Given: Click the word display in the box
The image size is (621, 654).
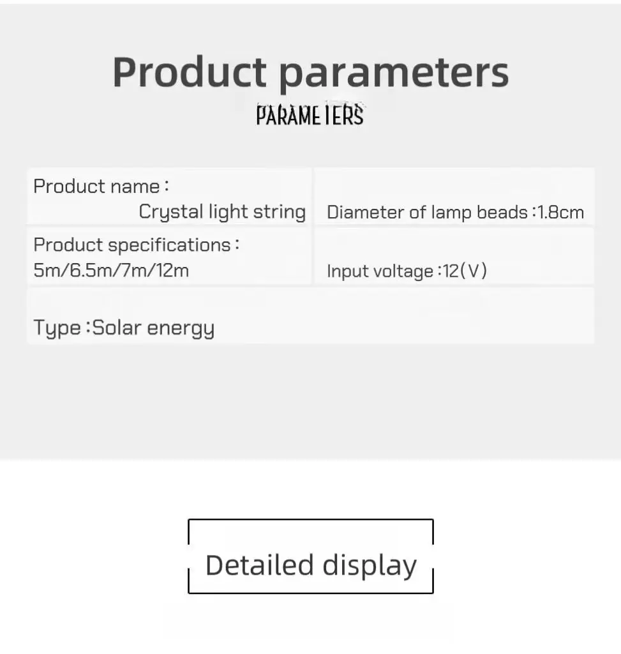Looking at the screenshot, I should pos(370,567).
